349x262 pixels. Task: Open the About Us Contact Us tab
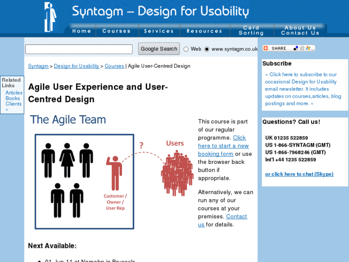[x=300, y=30]
